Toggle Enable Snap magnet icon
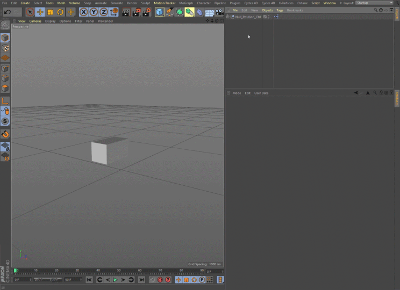 tap(5, 134)
